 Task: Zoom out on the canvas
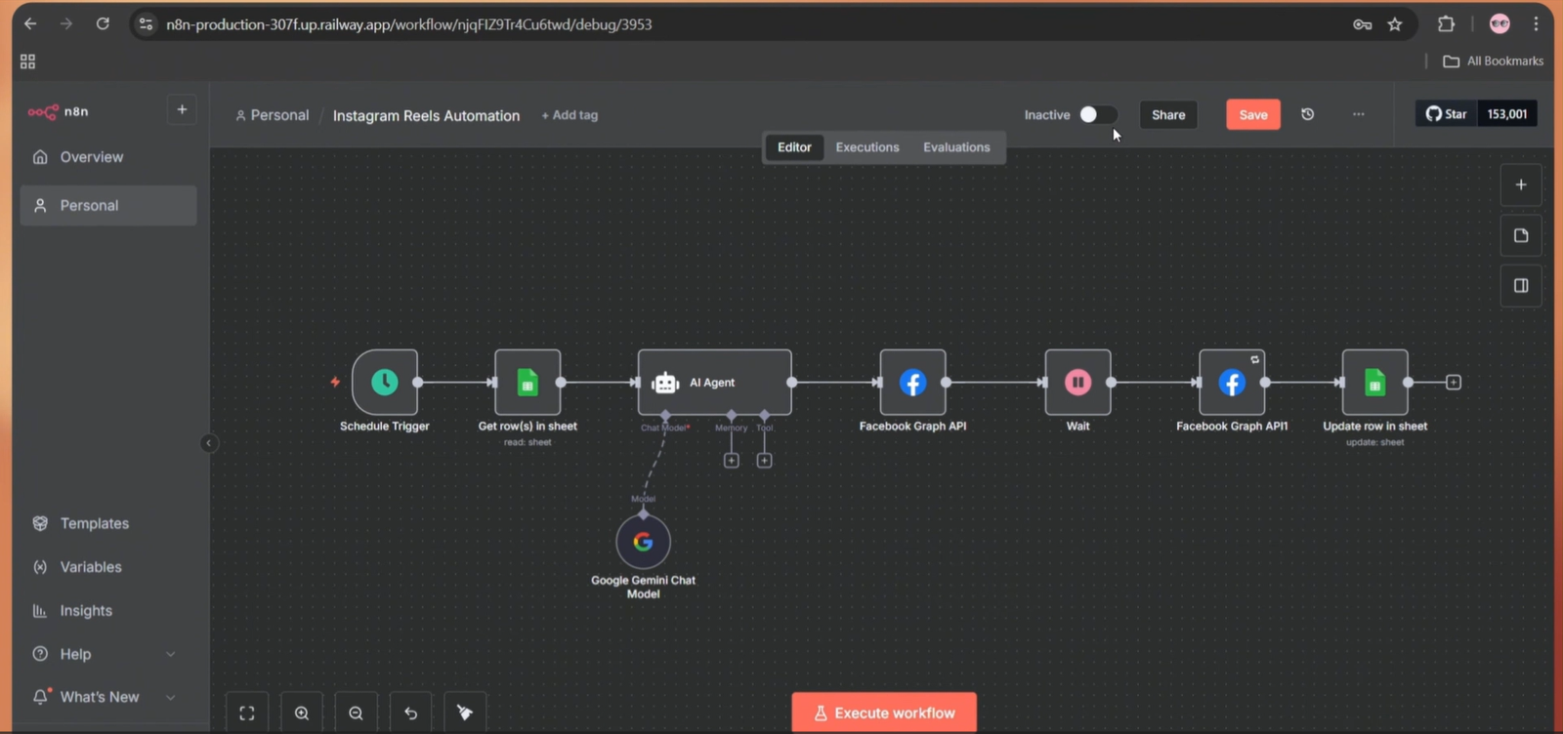(x=356, y=714)
